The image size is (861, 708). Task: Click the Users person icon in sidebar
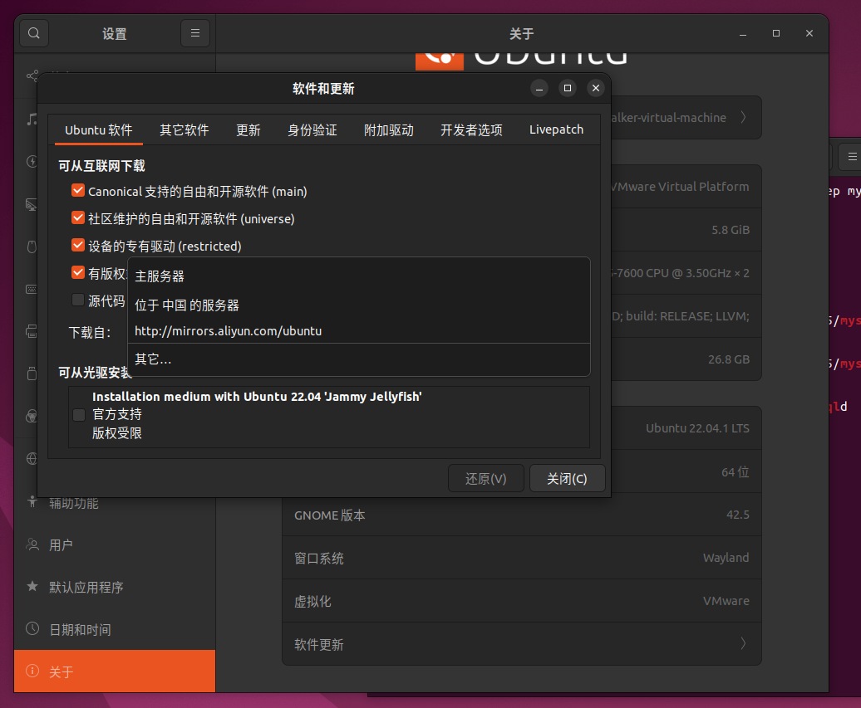[x=32, y=544]
